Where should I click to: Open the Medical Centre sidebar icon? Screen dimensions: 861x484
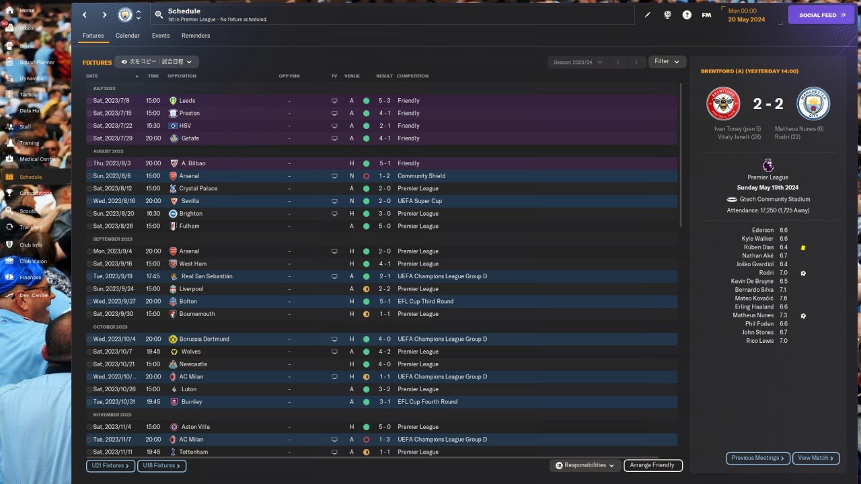click(x=10, y=159)
